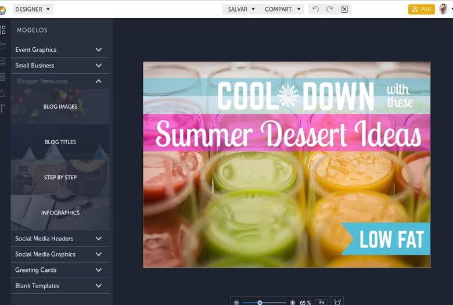
Task: Zoom in with the plus icon
Action: click(292, 303)
